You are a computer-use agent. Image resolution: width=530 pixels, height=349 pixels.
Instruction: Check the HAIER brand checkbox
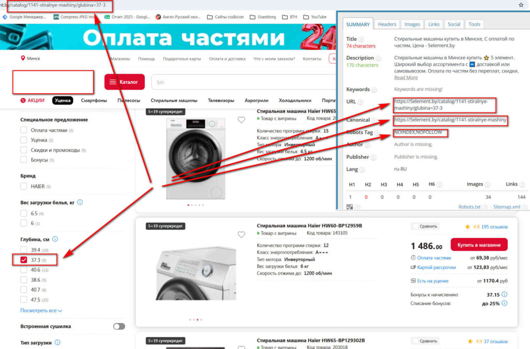click(x=24, y=186)
